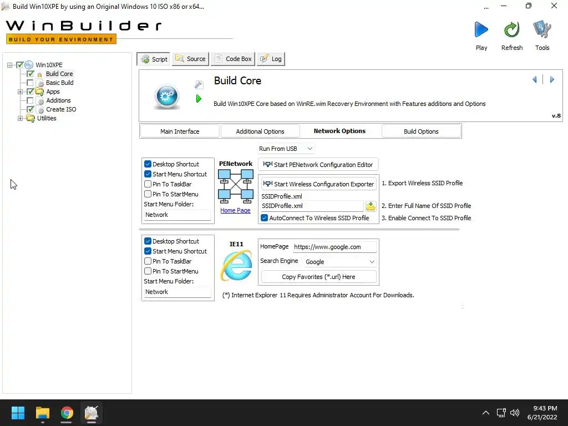This screenshot has width=568, height=426.
Task: Open PENetwork Home Page link
Action: (235, 210)
